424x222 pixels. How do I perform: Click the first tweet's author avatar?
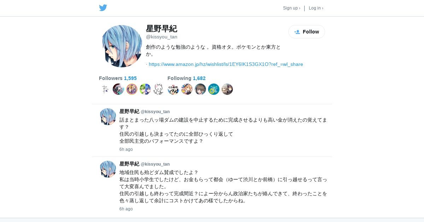tap(108, 117)
